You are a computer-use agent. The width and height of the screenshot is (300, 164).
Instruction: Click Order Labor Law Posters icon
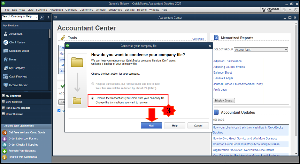click(x=5, y=139)
